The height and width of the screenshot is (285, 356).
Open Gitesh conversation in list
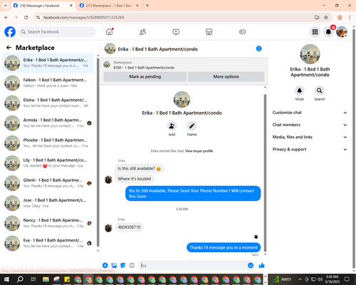pyautogui.click(x=48, y=183)
